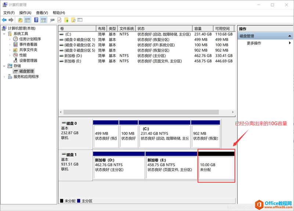Open the 文件(F) menu
Screen dimensions: 294x211
click(x=9, y=13)
